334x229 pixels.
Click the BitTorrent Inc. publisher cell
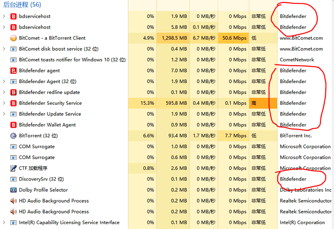click(296, 136)
